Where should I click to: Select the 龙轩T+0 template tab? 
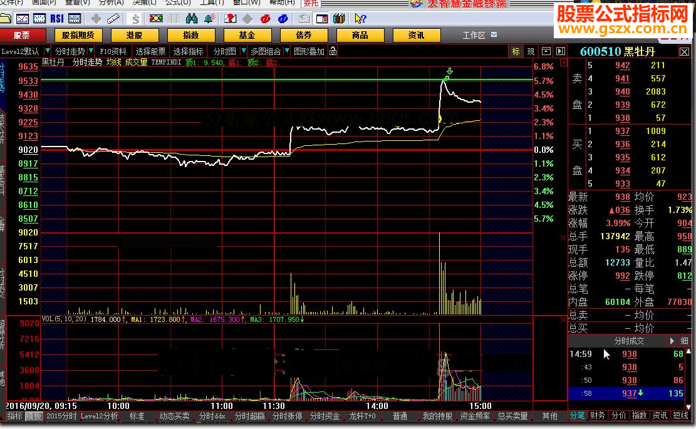[x=362, y=416]
